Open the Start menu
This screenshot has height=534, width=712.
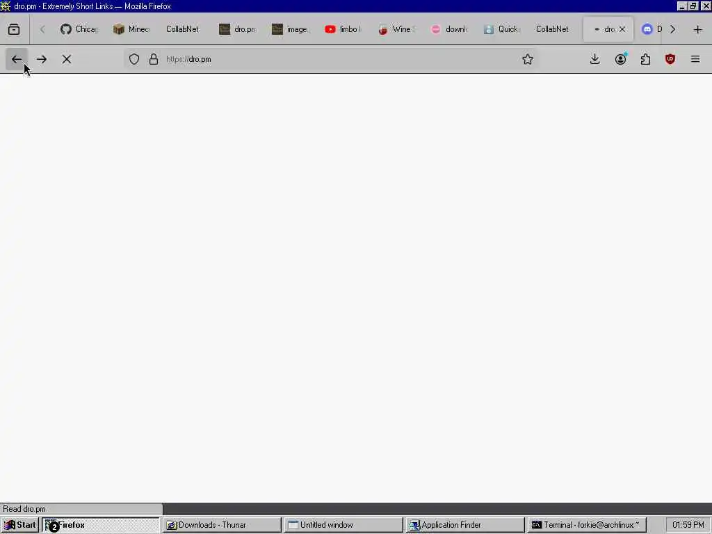click(x=20, y=525)
